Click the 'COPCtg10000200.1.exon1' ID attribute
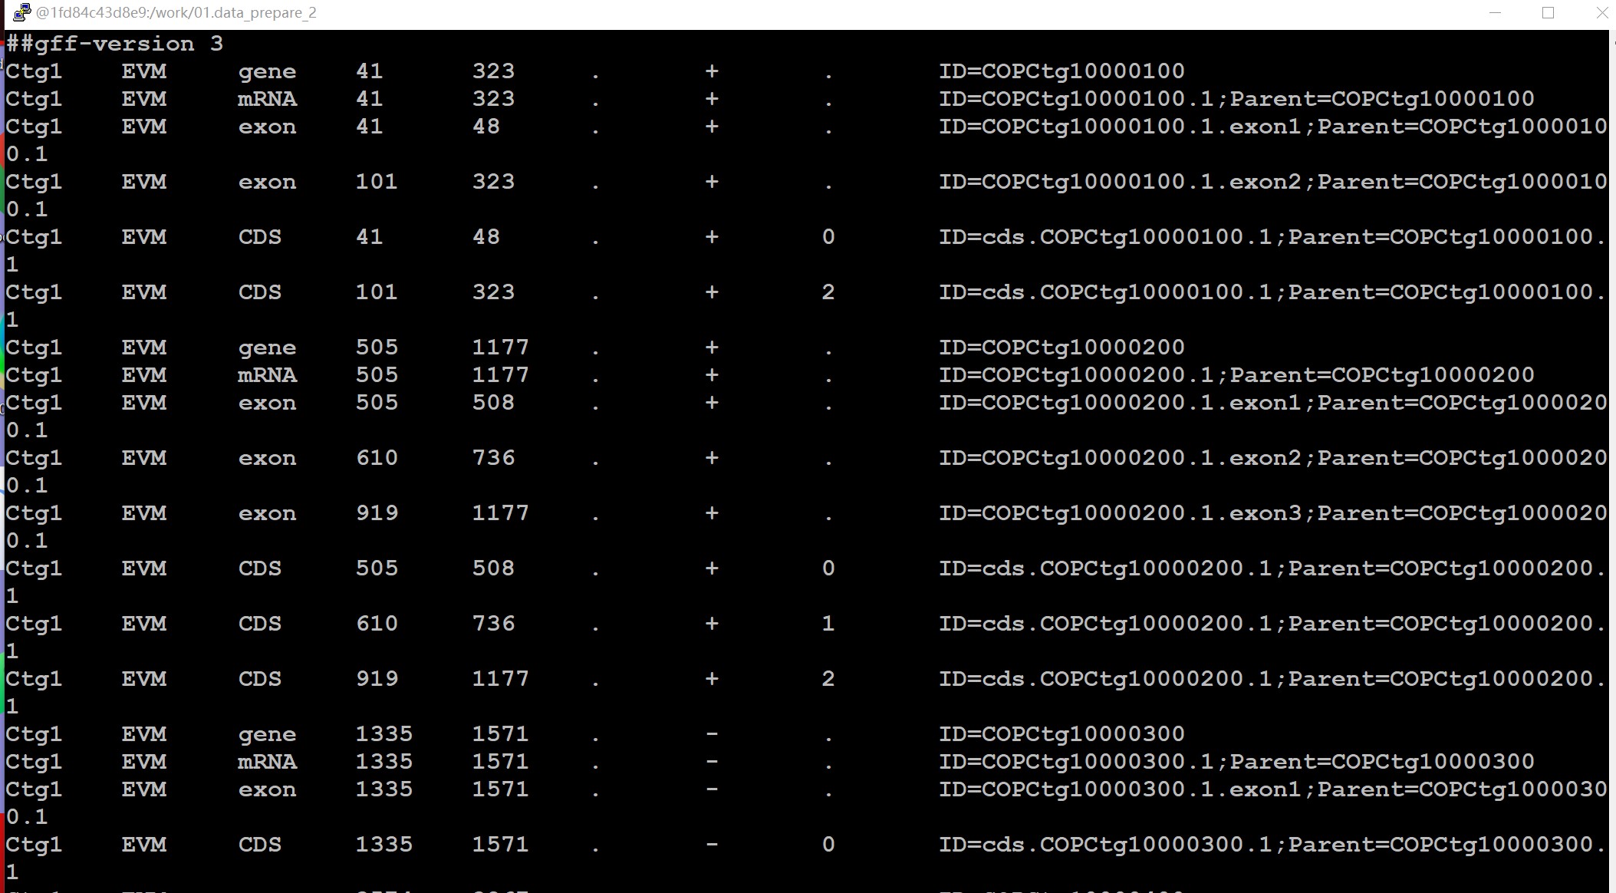 point(1120,403)
